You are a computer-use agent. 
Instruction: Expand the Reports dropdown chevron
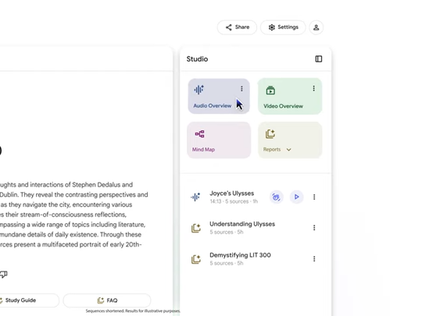tap(288, 150)
